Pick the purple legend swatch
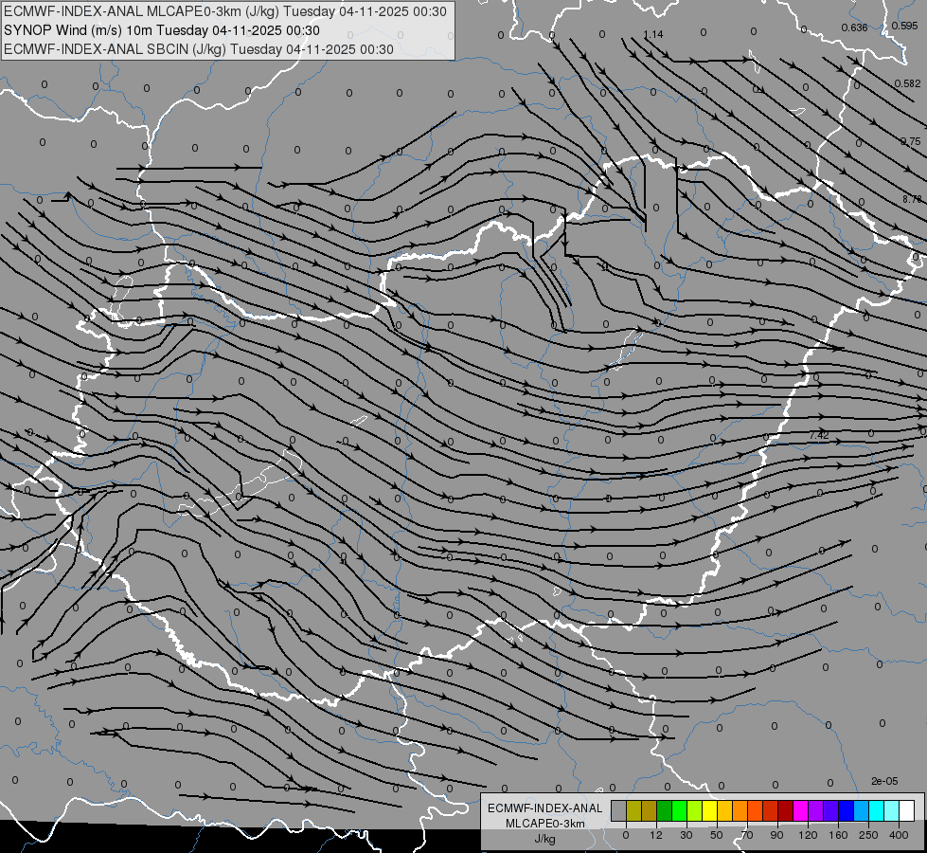927x853 pixels. click(816, 811)
